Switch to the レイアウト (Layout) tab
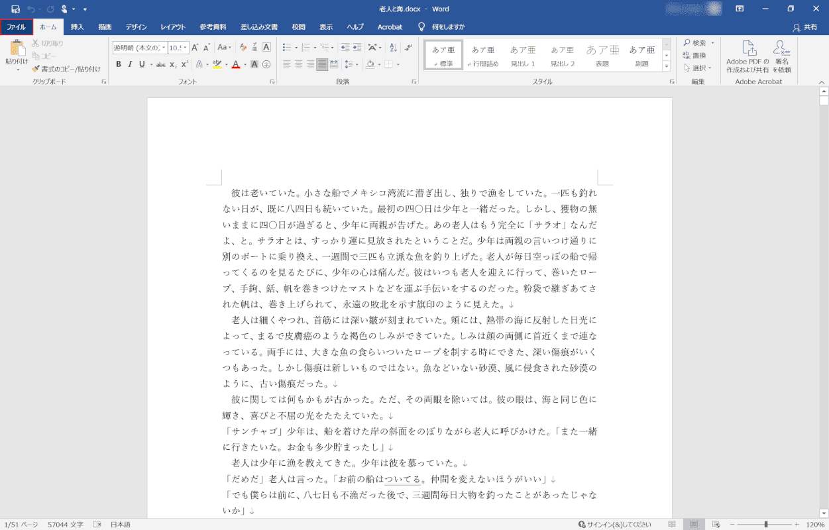Image resolution: width=829 pixels, height=530 pixels. (x=173, y=27)
